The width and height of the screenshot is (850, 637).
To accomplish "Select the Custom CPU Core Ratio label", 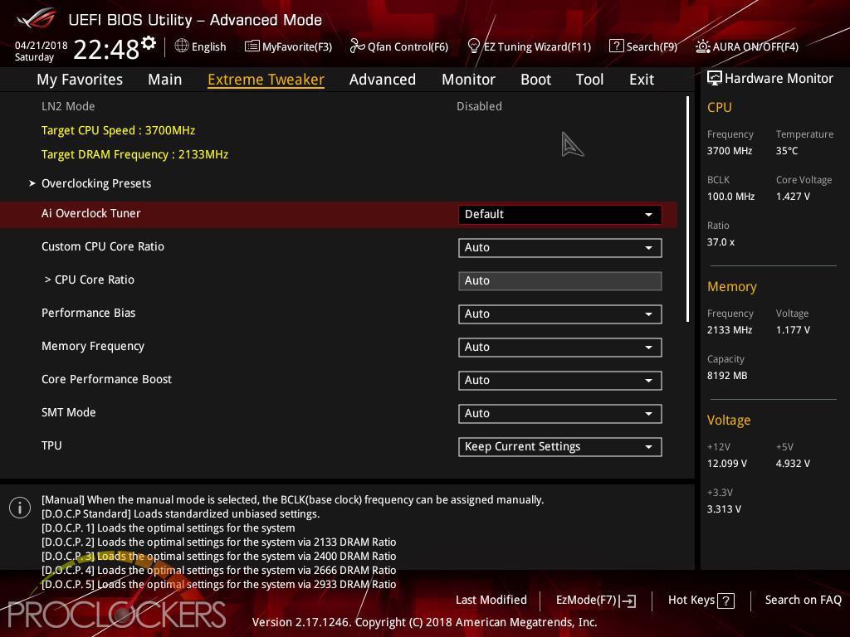I will click(x=103, y=246).
